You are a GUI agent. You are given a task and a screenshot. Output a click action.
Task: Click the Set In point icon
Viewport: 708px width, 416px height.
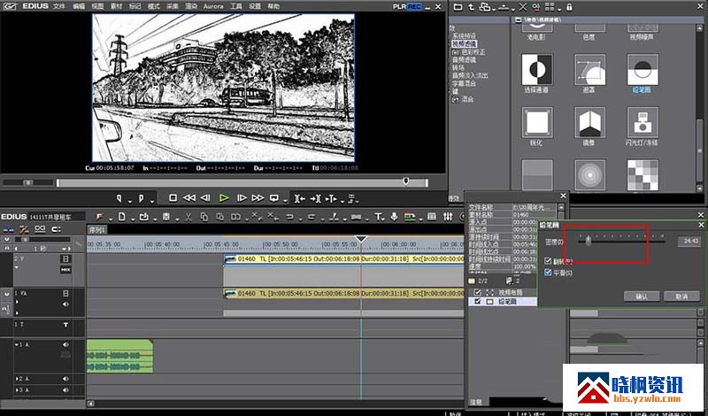119,198
